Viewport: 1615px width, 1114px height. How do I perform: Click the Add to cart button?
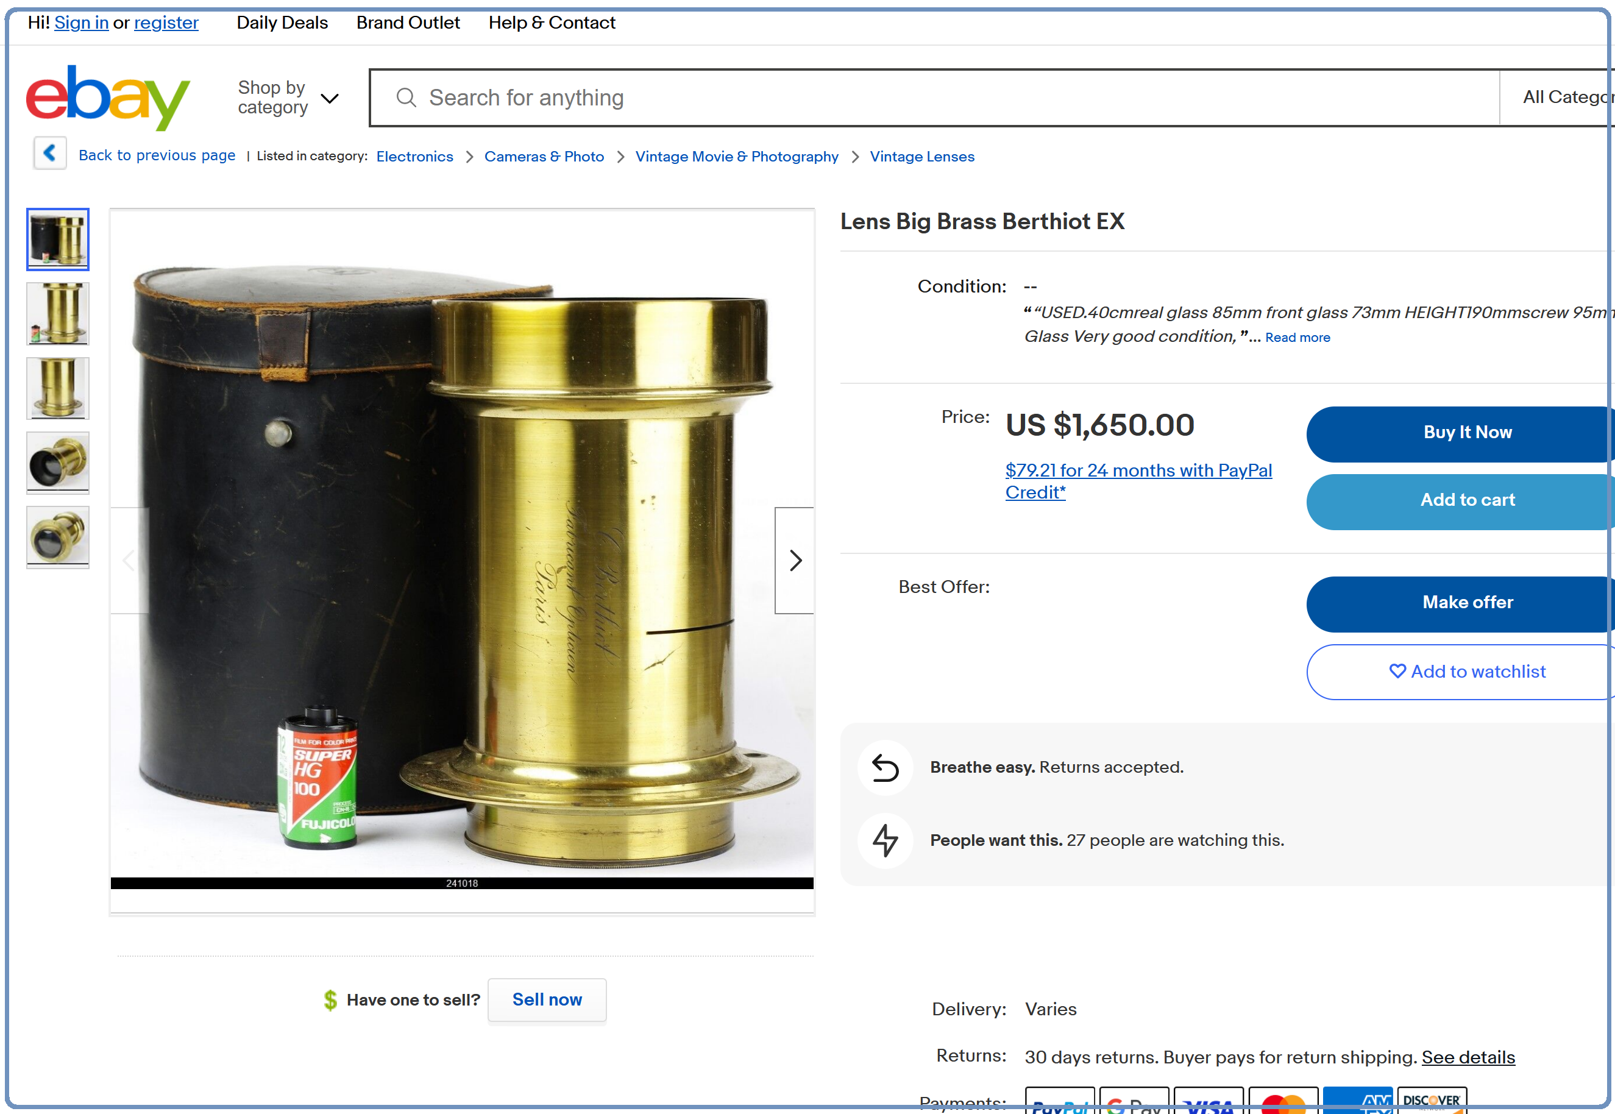pos(1461,501)
